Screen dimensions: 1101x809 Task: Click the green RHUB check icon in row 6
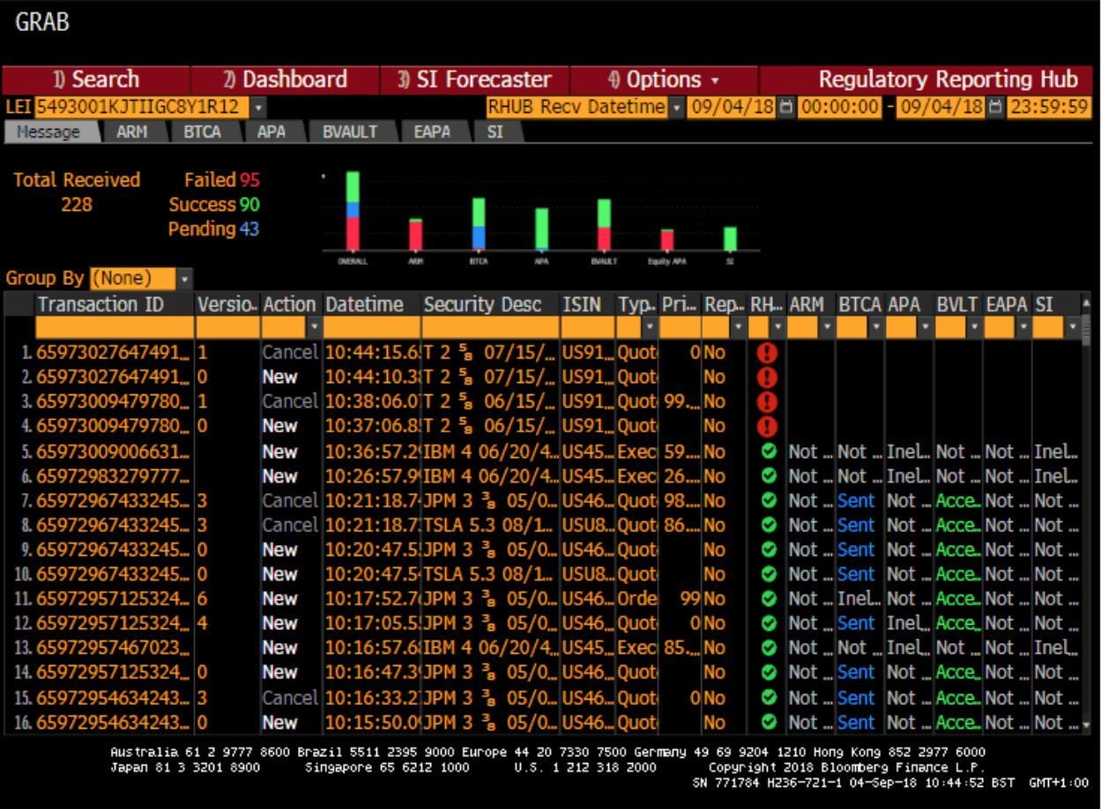(x=768, y=476)
